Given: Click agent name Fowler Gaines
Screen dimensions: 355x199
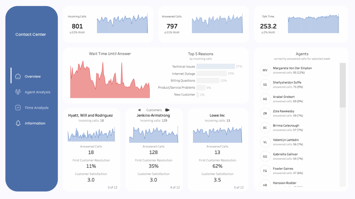Looking at the screenshot, I should click(283, 169).
